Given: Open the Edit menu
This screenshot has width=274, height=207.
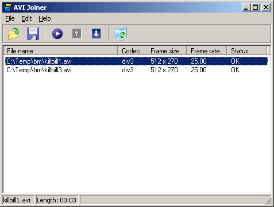Looking at the screenshot, I should tap(26, 18).
